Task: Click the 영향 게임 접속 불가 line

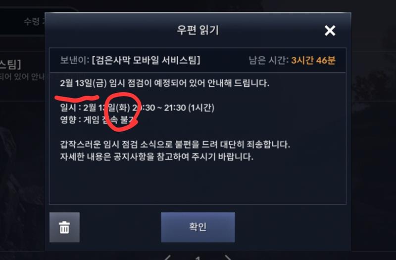Action: (x=99, y=119)
